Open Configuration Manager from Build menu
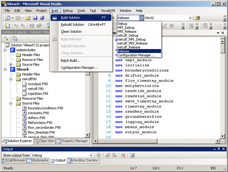The image size is (228, 172). coord(81,68)
